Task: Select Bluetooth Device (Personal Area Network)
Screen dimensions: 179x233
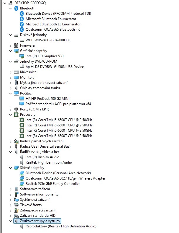Action: tap(58, 173)
